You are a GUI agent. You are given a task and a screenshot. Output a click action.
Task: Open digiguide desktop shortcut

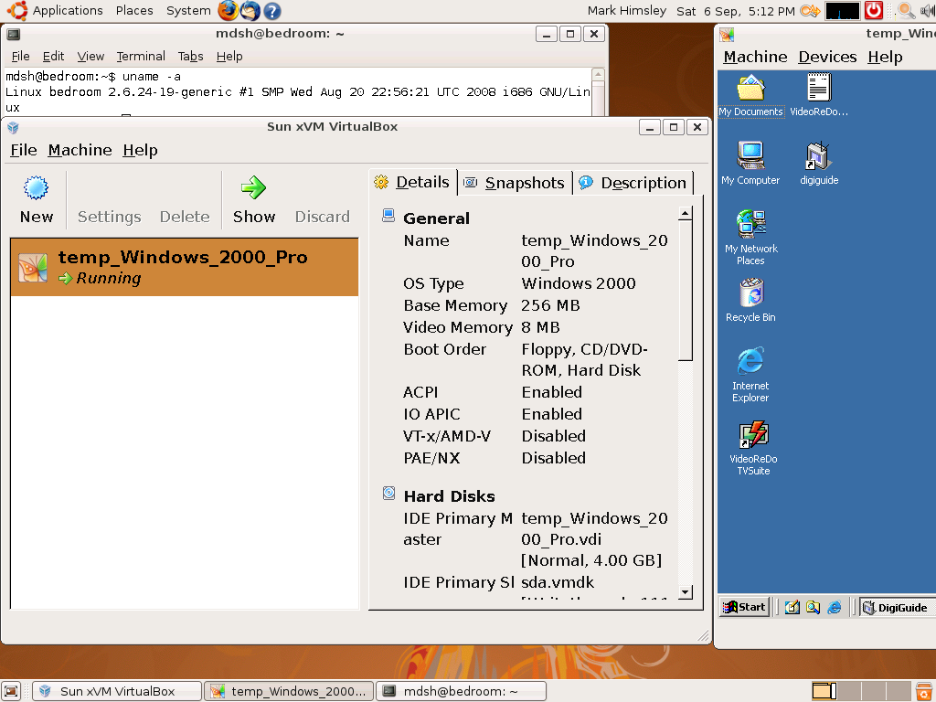click(x=818, y=156)
